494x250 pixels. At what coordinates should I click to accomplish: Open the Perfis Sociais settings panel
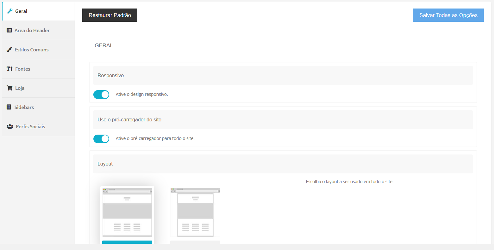[x=31, y=126]
